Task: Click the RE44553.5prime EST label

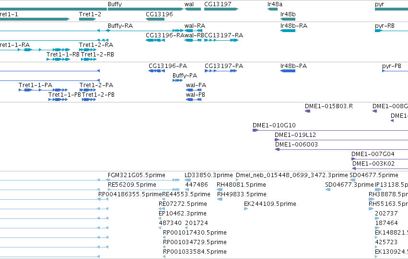Action: click(186, 194)
